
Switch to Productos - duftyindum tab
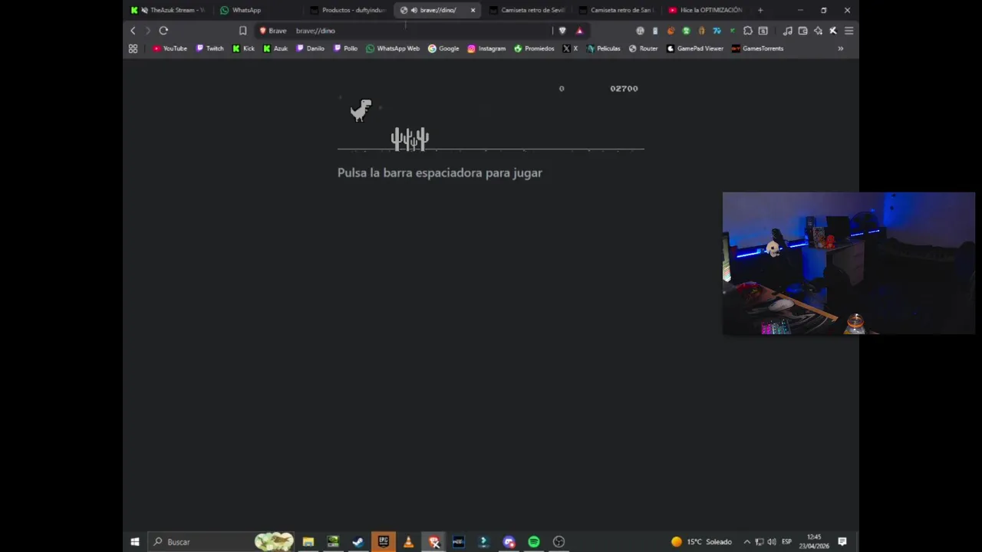tap(348, 10)
